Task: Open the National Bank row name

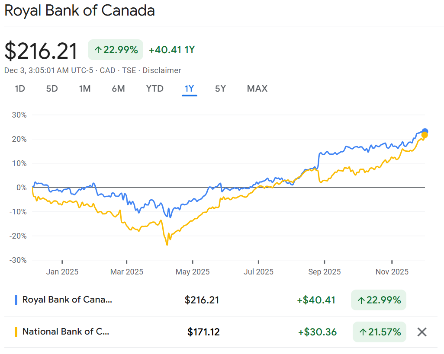Action: [66, 332]
